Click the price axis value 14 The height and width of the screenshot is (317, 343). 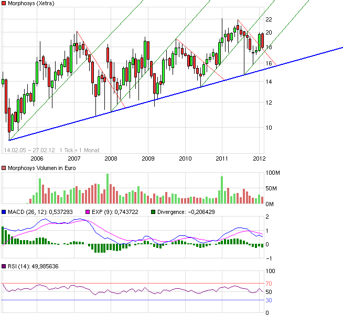269,82
